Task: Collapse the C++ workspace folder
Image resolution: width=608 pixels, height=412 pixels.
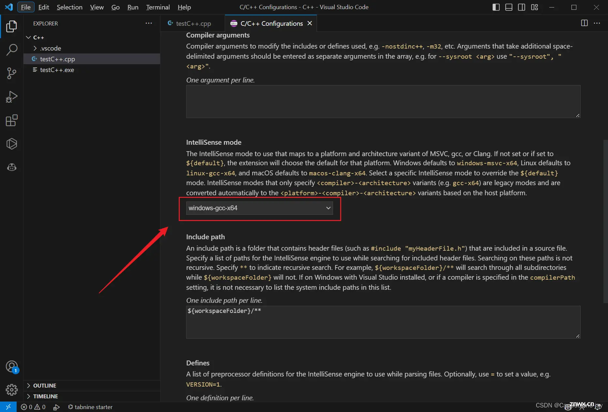Action: coord(92,37)
